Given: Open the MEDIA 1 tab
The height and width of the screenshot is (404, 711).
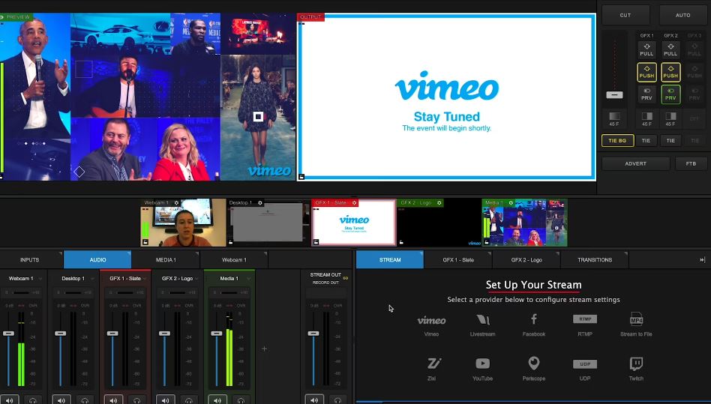Looking at the screenshot, I should click(166, 260).
